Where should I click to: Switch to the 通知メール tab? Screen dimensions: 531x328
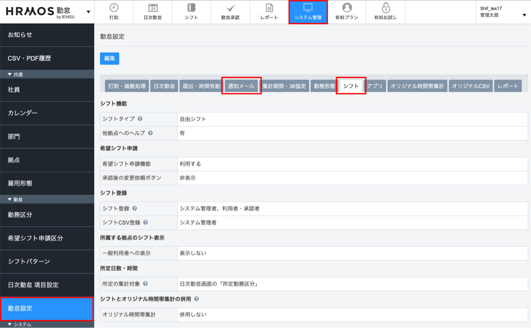click(x=241, y=86)
